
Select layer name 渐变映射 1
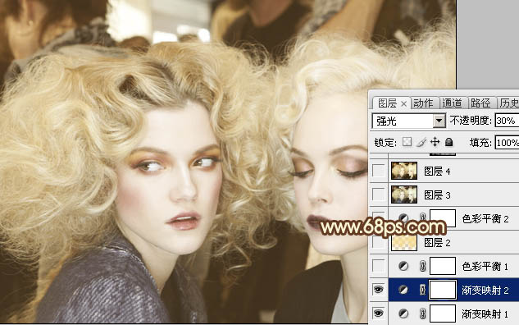coord(485,314)
